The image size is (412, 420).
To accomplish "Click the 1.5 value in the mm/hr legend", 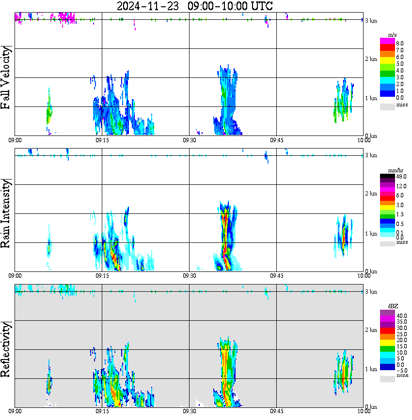I will pos(400,214).
